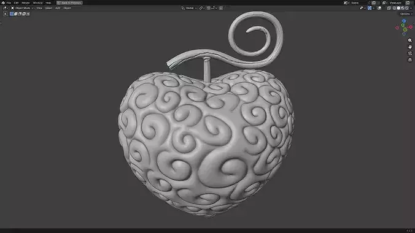Switch perspective/orthographic grid icon
The width and height of the screenshot is (415, 233).
click(410, 60)
